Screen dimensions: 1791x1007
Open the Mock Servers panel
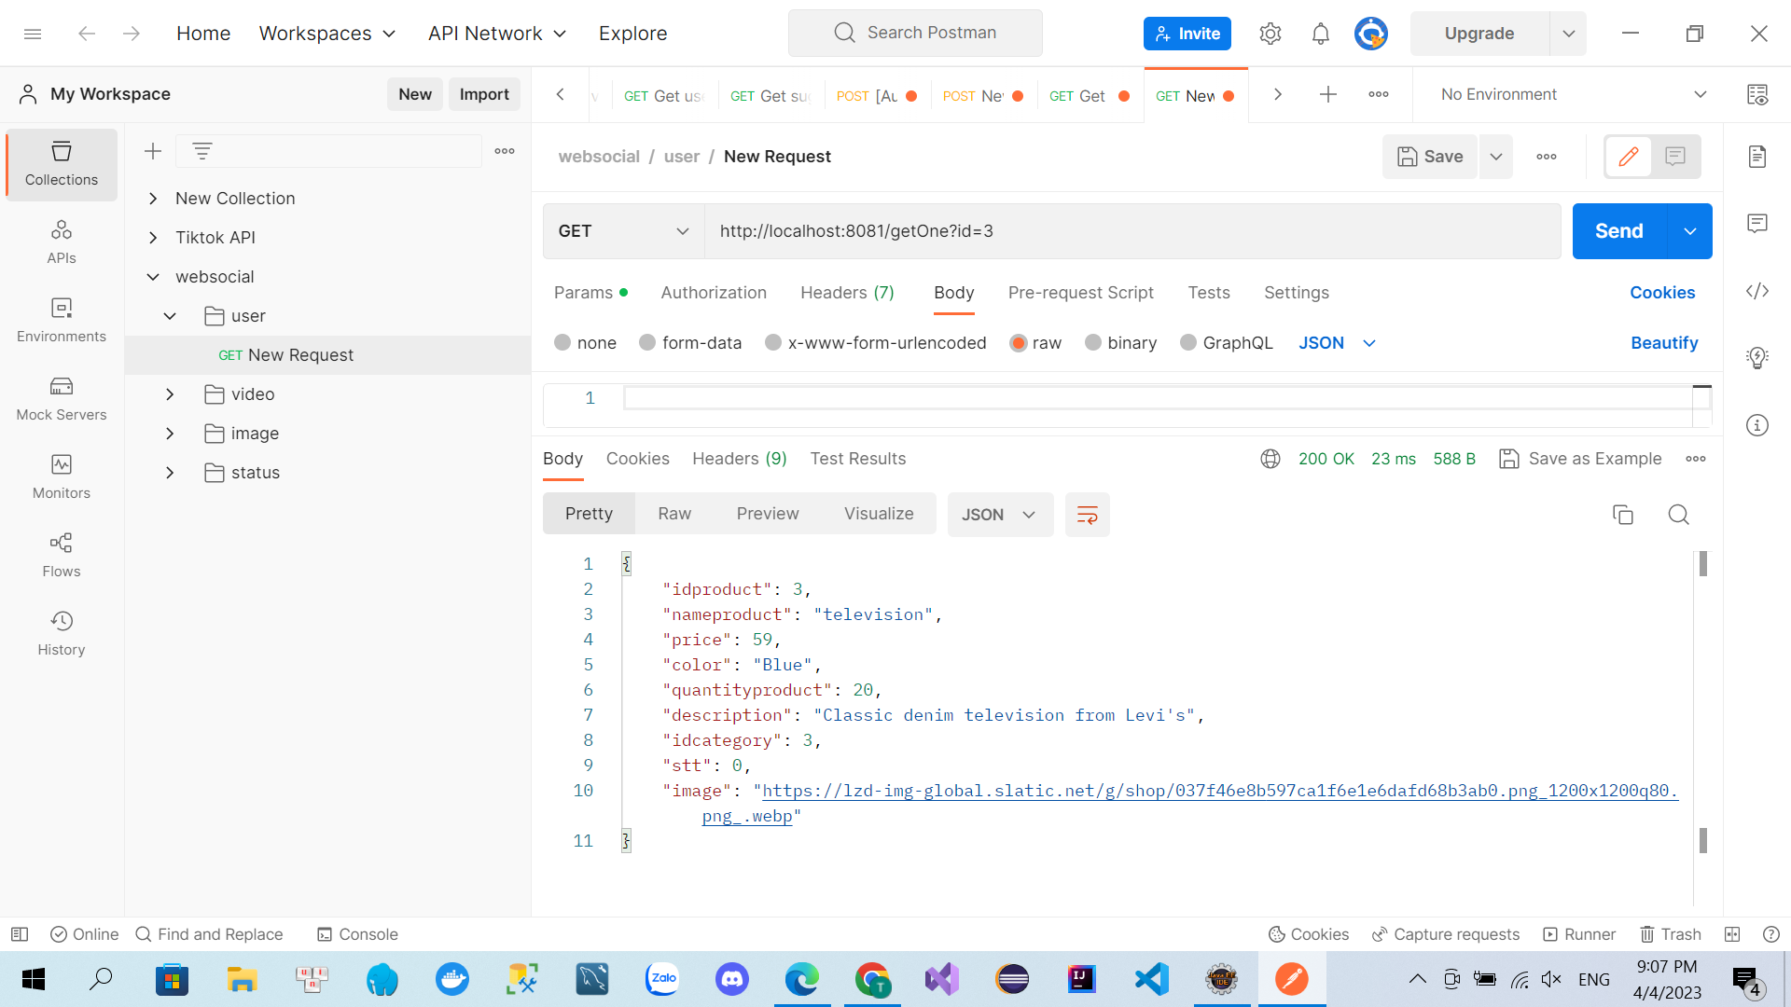(61, 399)
